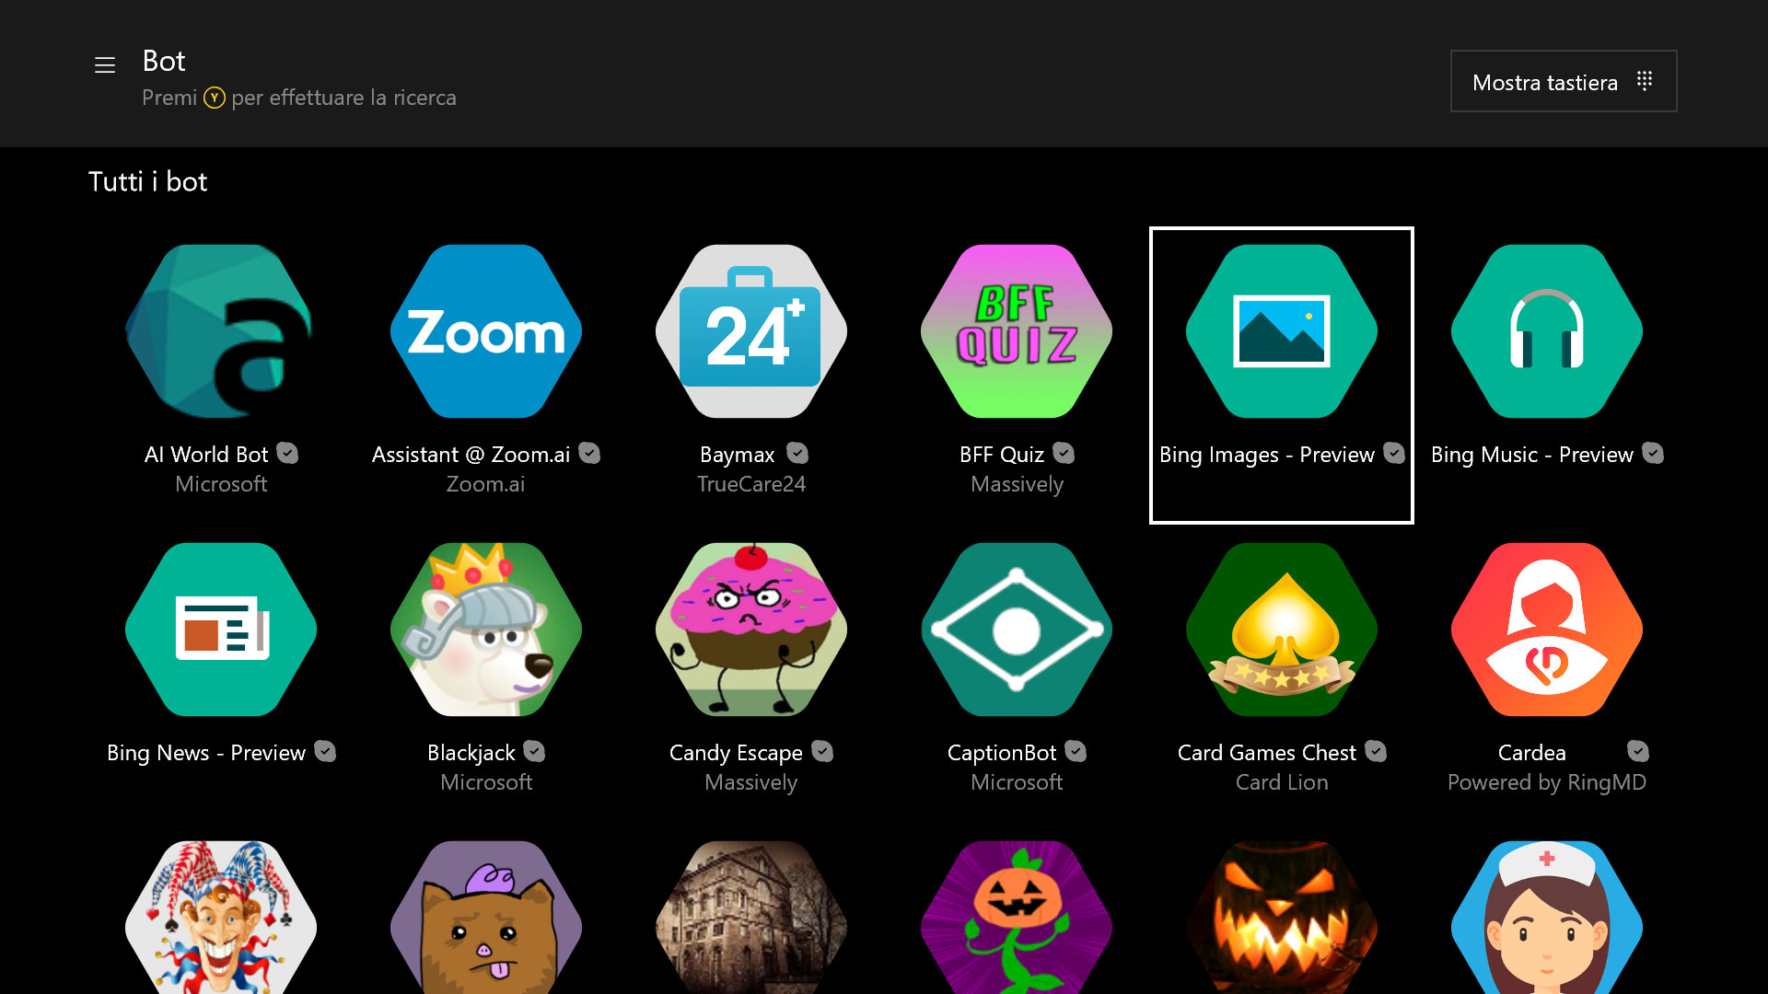Select the nurse avatar bot icon
Image resolution: width=1768 pixels, height=994 pixels.
1547,918
